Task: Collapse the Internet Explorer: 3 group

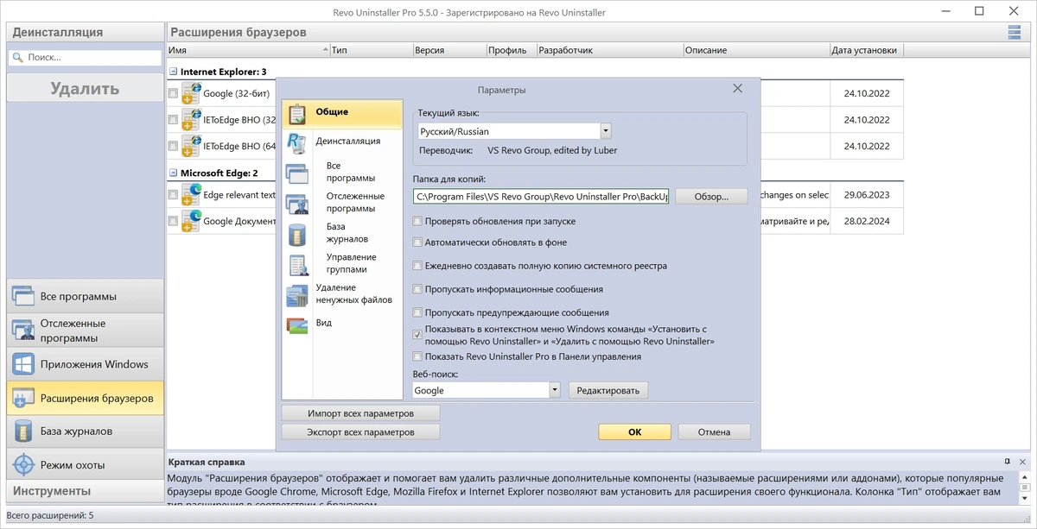Action: pos(173,72)
